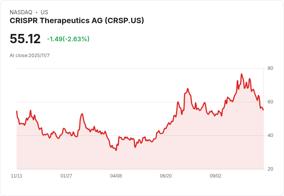Screen dimensions: 284x196
Task: Click the -1.49(-2.63%) price change
Action: [x=68, y=39]
